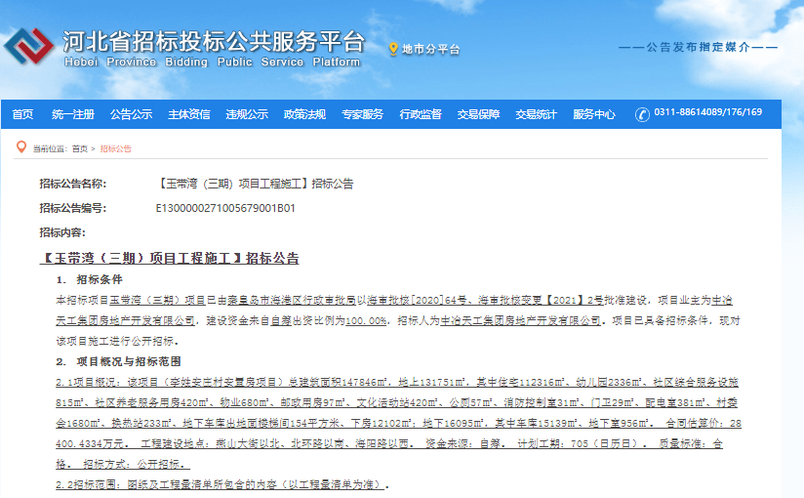Click the 招标公告 breadcrumb link

pos(115,149)
